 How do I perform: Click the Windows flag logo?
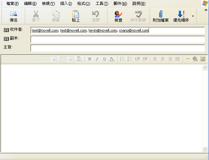(x=205, y=4)
